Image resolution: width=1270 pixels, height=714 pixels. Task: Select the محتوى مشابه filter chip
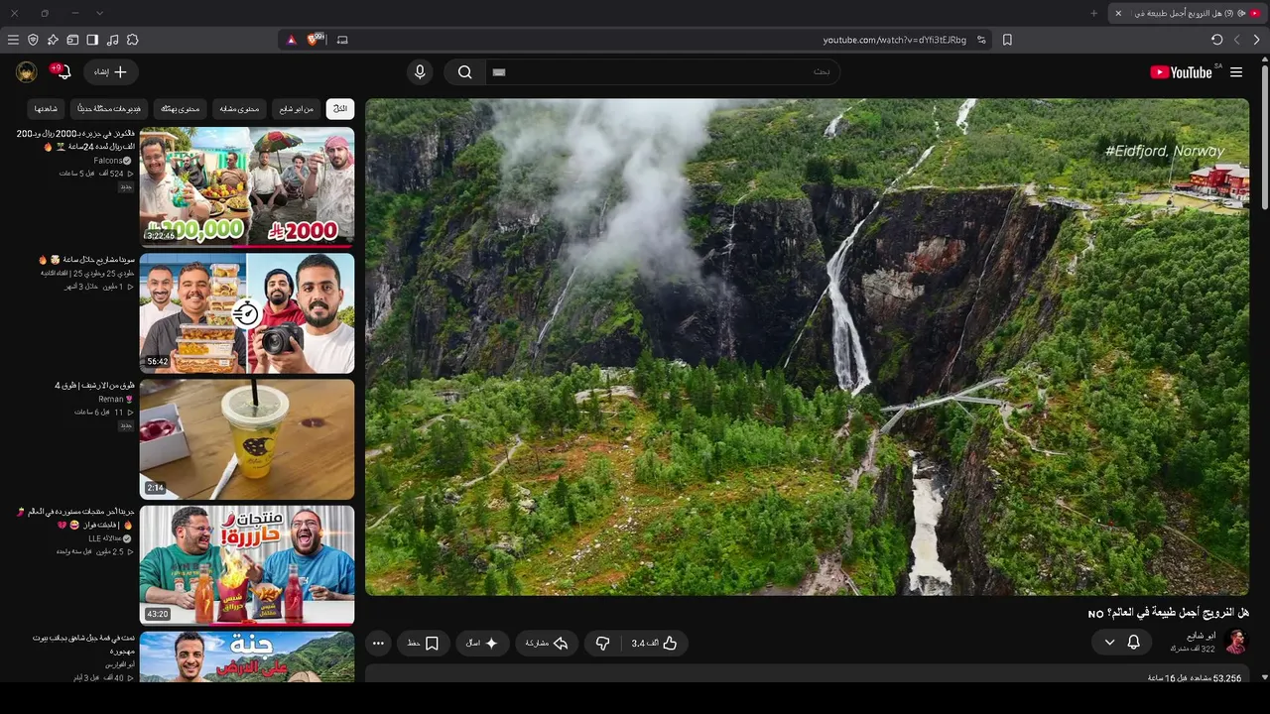pyautogui.click(x=239, y=108)
